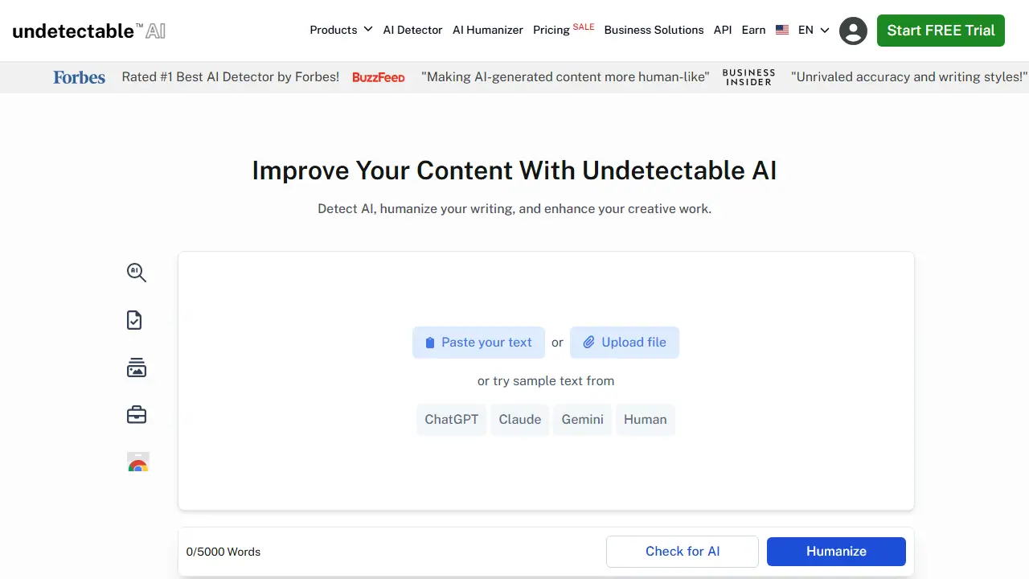Click the "Improve Your Content With Undetectable AI" heading

514,170
